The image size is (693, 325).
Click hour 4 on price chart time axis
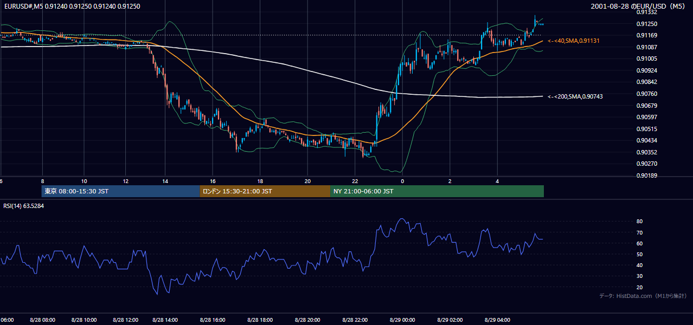(x=497, y=181)
